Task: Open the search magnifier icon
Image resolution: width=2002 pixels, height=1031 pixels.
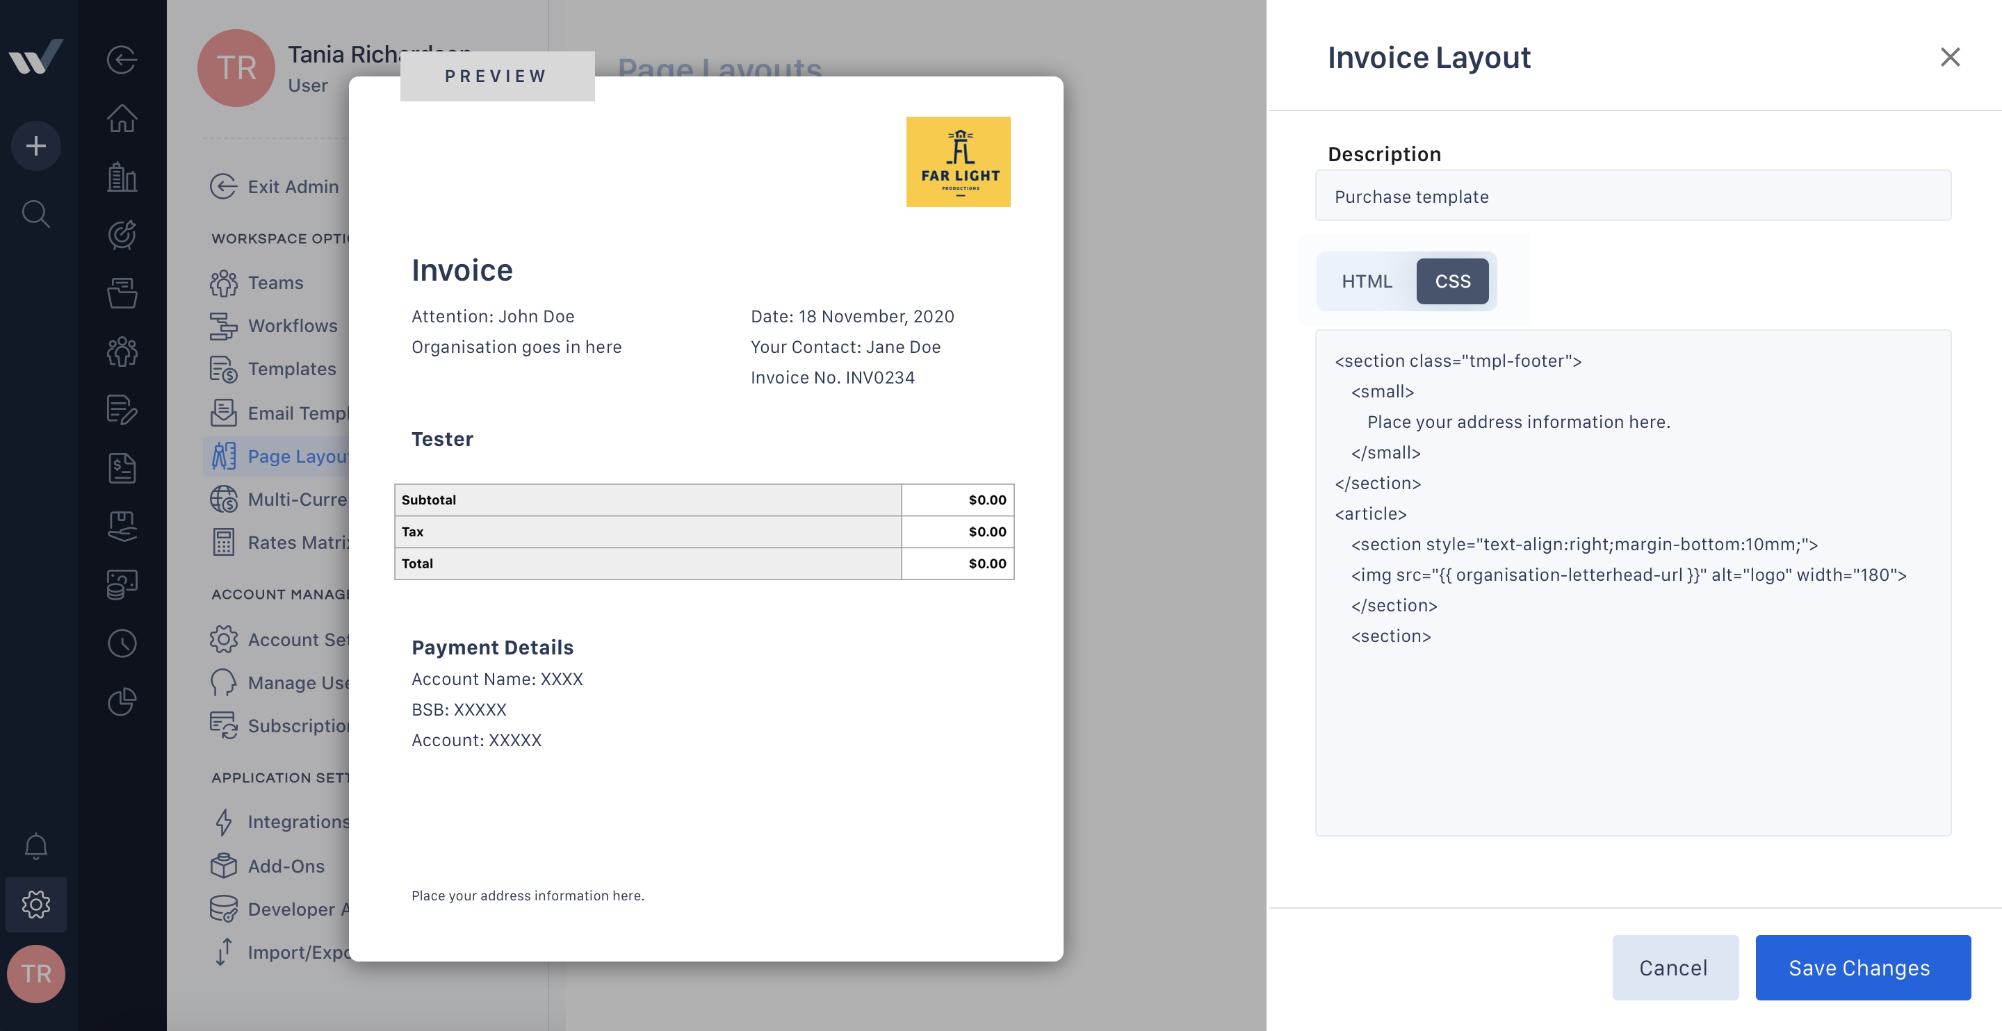Action: click(35, 214)
